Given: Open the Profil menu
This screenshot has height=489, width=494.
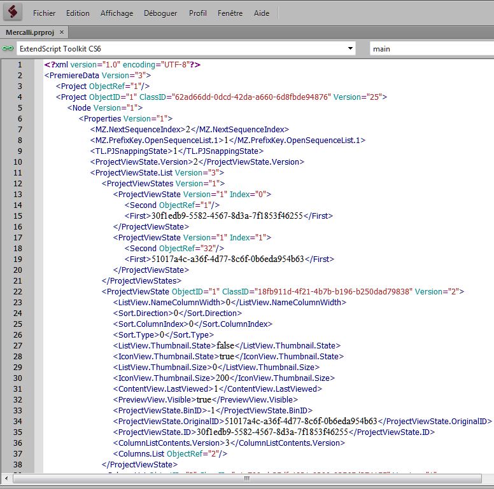Looking at the screenshot, I should (198, 13).
